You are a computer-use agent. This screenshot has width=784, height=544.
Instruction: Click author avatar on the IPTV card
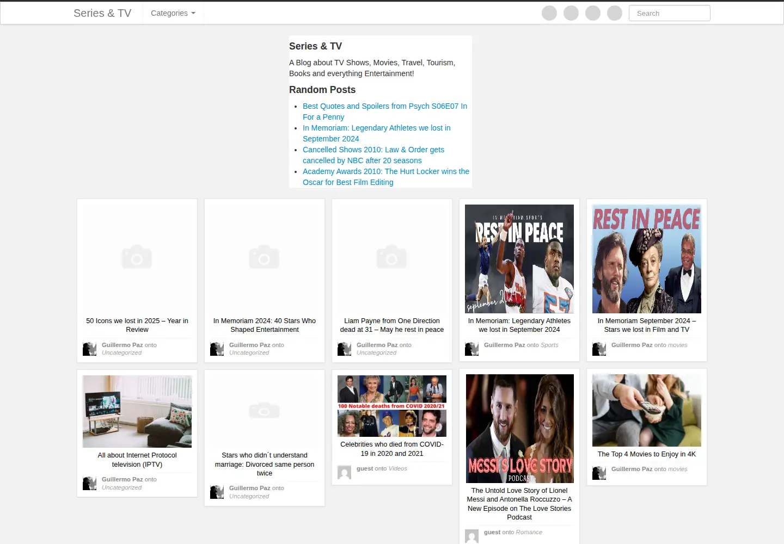click(x=89, y=483)
